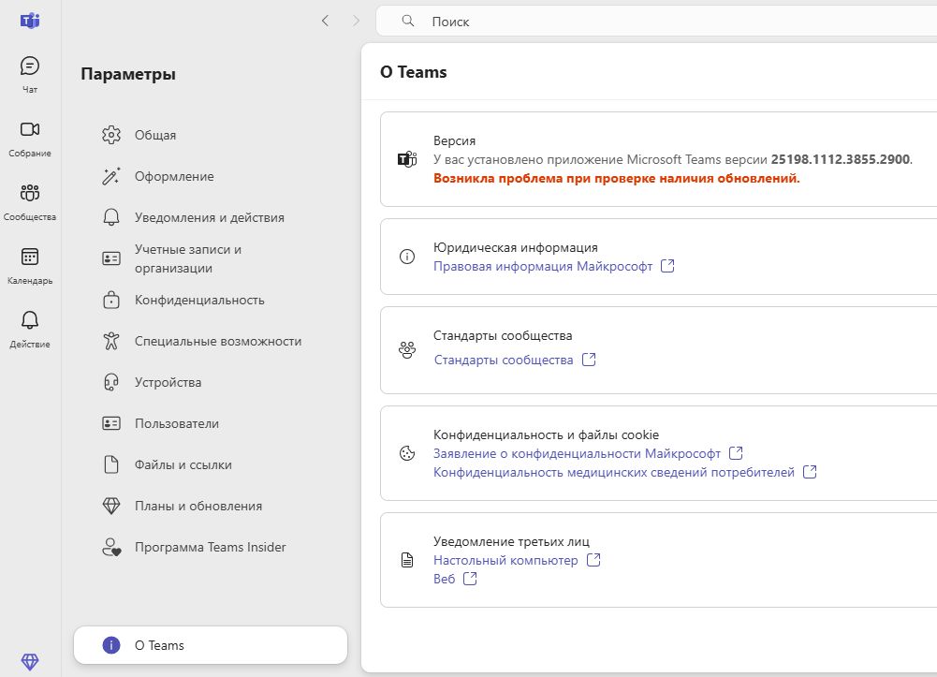Click the people icon in Стандарты сообщества card
Screen dimensions: 937x677
tap(407, 350)
